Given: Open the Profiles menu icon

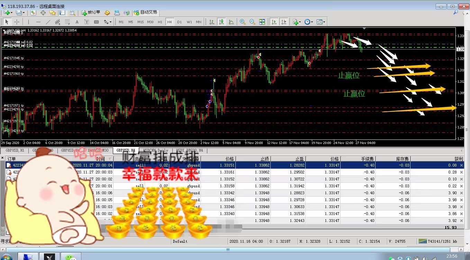Looking at the screenshot, I should point(18,12).
